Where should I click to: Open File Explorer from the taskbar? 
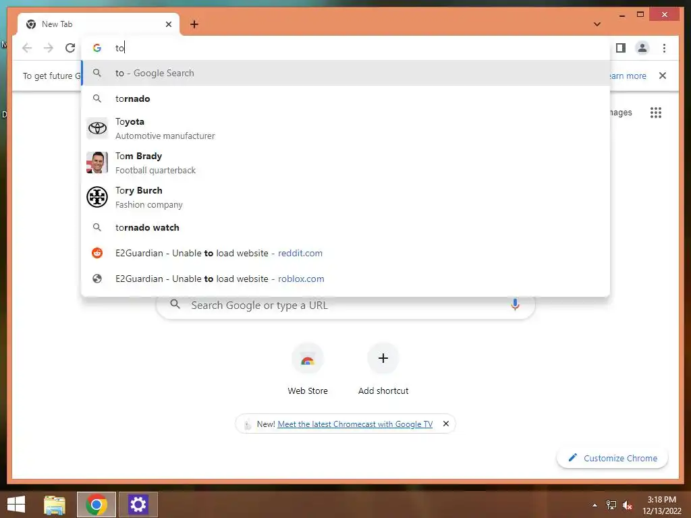click(x=55, y=505)
